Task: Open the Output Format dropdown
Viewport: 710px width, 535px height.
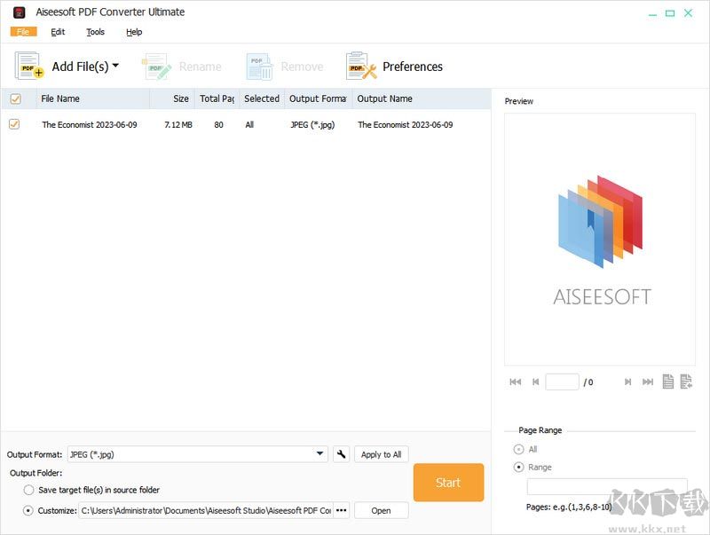Action: pyautogui.click(x=319, y=453)
